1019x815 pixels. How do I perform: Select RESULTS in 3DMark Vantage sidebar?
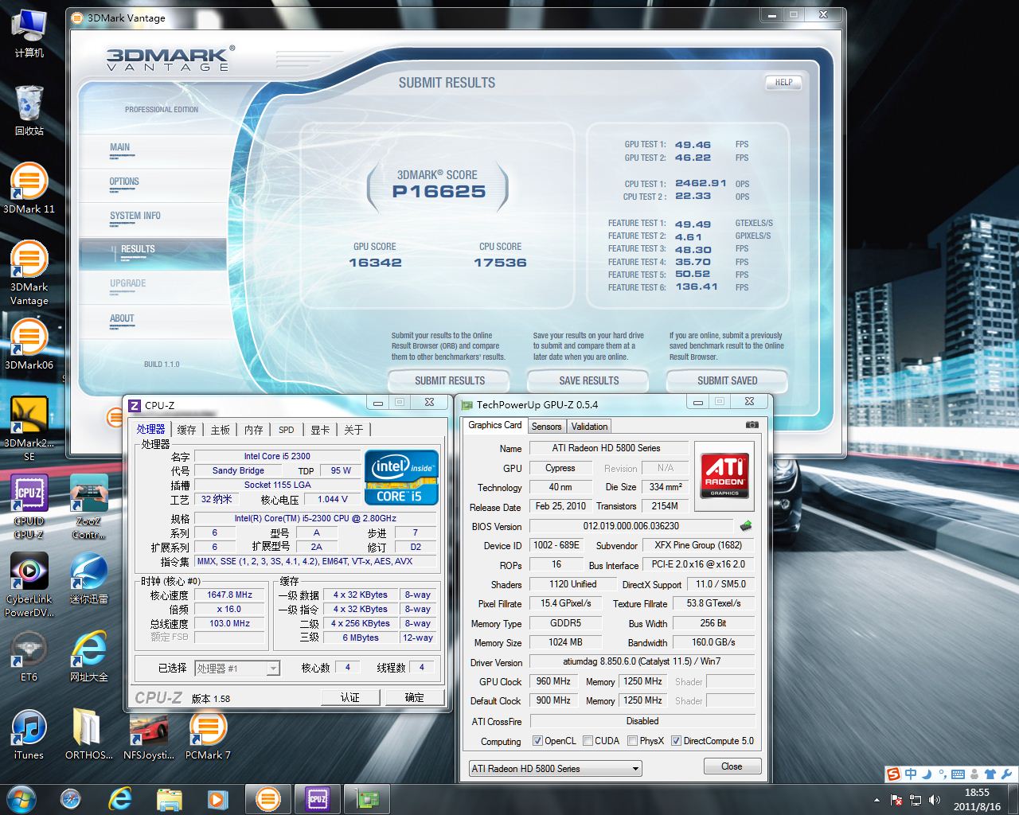[138, 249]
